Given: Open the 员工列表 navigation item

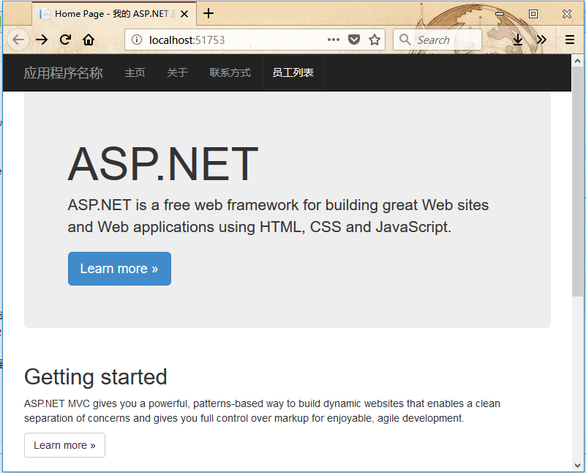Looking at the screenshot, I should [293, 72].
